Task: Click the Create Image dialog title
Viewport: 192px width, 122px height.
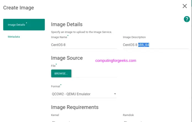Action: (x=18, y=8)
